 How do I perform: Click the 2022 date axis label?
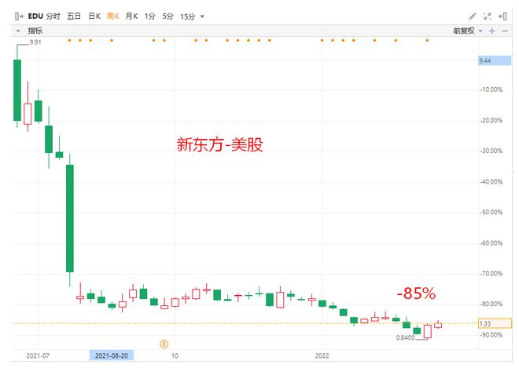(x=322, y=355)
